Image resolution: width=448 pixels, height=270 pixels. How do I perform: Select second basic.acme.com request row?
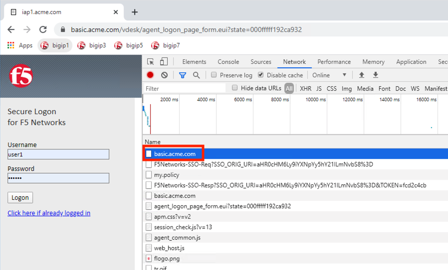point(295,196)
